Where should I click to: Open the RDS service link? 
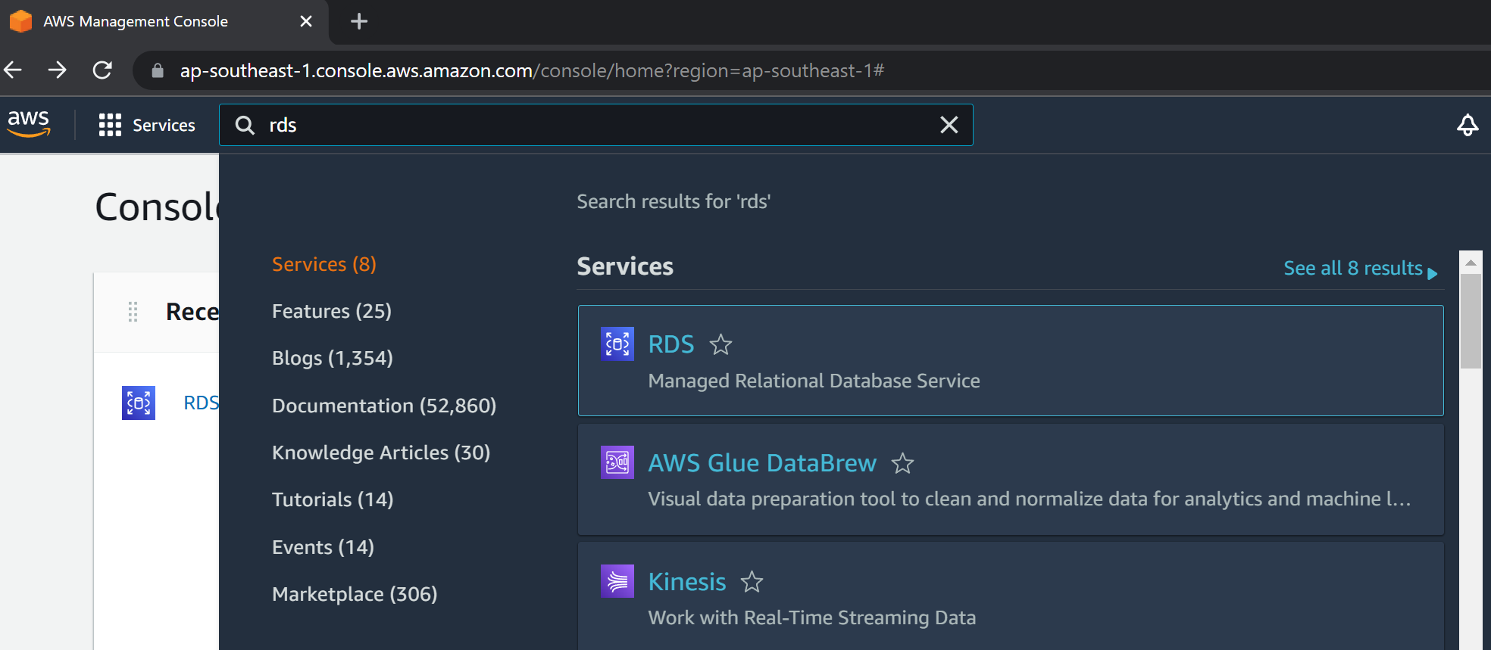point(670,344)
